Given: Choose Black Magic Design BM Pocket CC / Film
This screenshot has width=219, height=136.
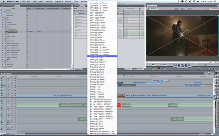Looking at the screenshot, I should [x=102, y=132].
